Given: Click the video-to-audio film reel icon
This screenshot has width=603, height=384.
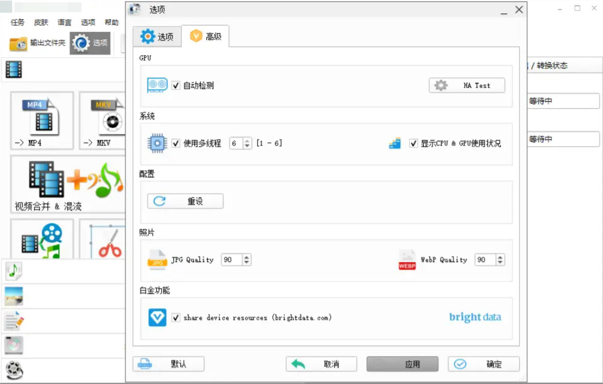Looking at the screenshot, I should [42, 239].
